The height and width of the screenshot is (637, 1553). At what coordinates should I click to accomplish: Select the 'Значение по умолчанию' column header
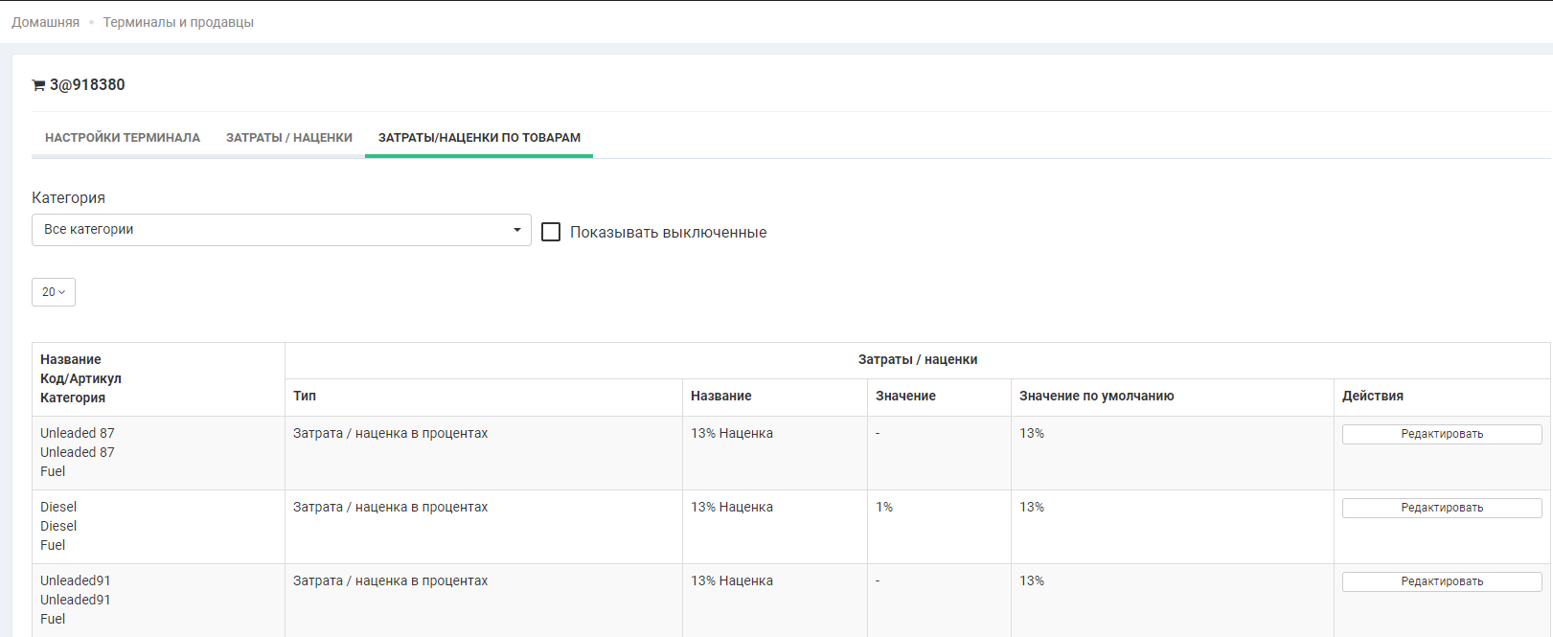(x=1096, y=396)
